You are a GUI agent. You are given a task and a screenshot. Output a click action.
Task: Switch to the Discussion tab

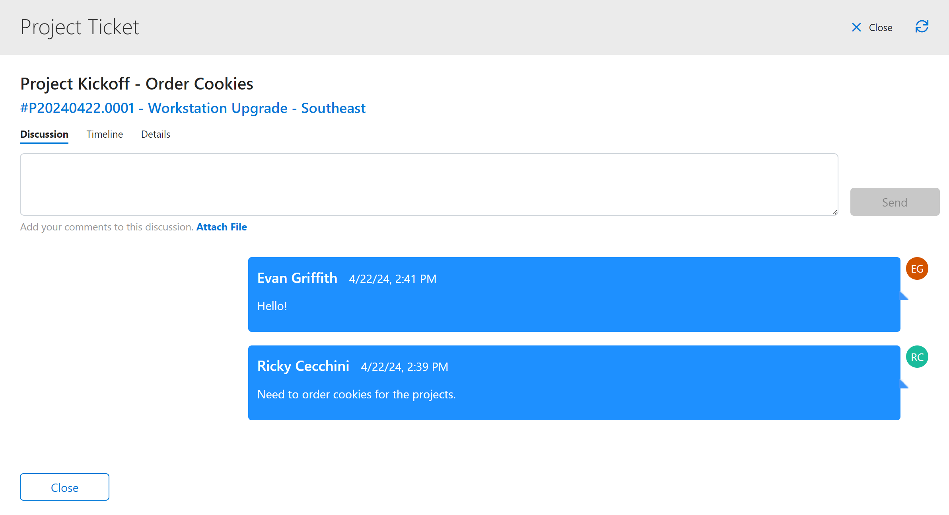[x=44, y=135]
